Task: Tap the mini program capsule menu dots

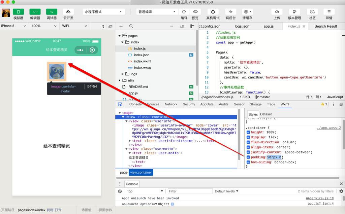Action: pos(80,50)
